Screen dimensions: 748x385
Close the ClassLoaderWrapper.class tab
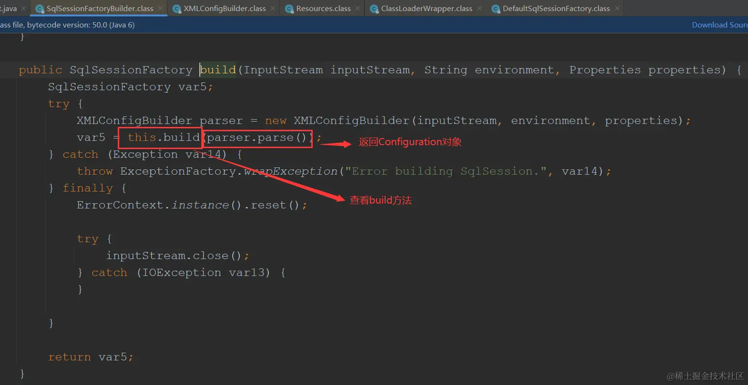(x=479, y=8)
